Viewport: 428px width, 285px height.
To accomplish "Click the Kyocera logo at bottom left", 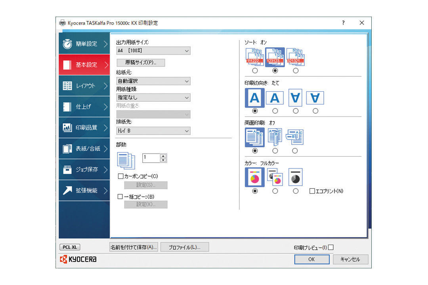I will [x=78, y=259].
